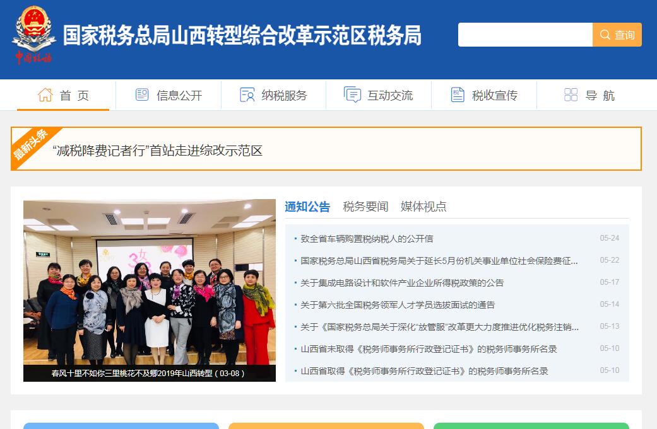
Task: Switch to the 媒体视点 tab
Action: (423, 207)
